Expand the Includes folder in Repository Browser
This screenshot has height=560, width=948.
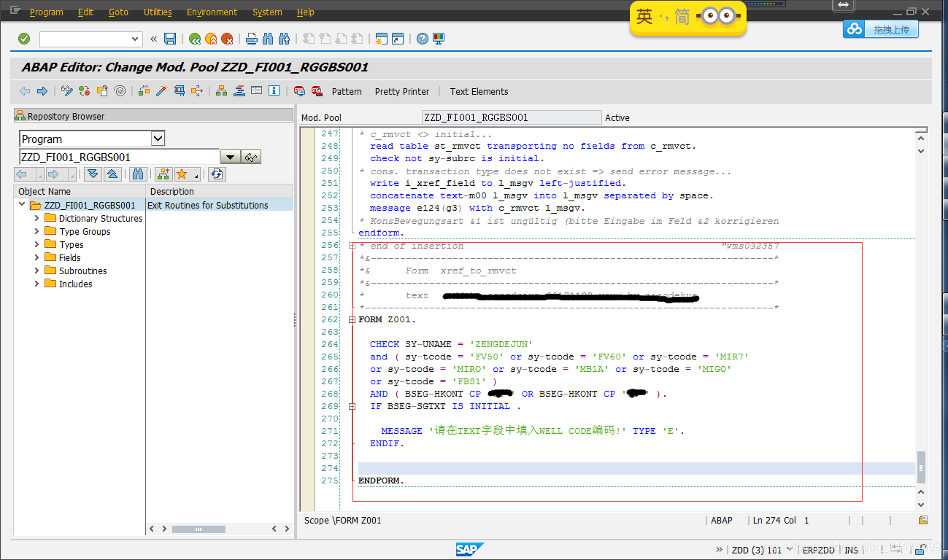[x=37, y=284]
